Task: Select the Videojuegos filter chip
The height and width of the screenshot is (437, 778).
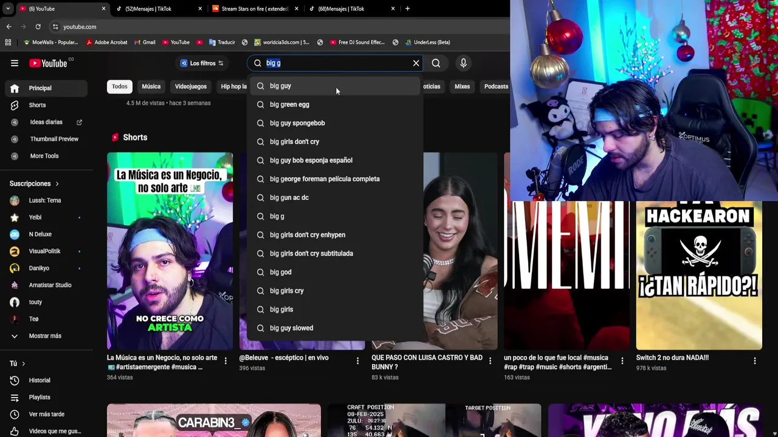Action: click(x=191, y=86)
